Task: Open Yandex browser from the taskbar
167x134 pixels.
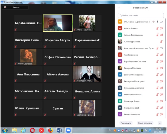Action: (x=41, y=130)
